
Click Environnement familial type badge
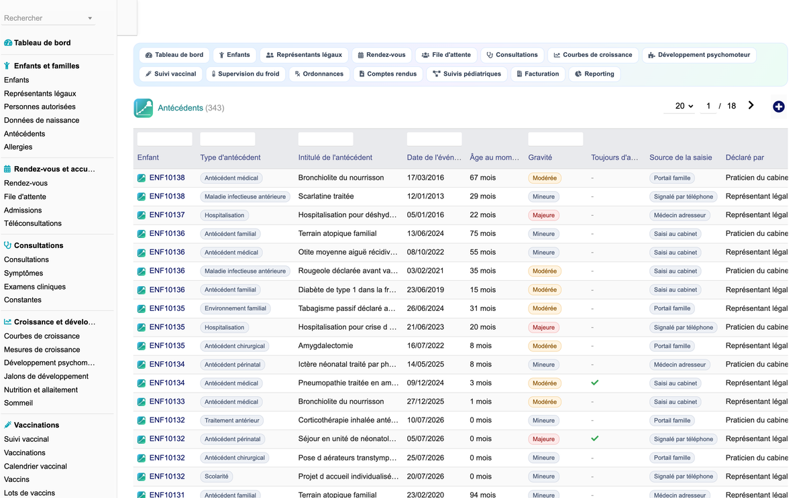[x=235, y=308]
